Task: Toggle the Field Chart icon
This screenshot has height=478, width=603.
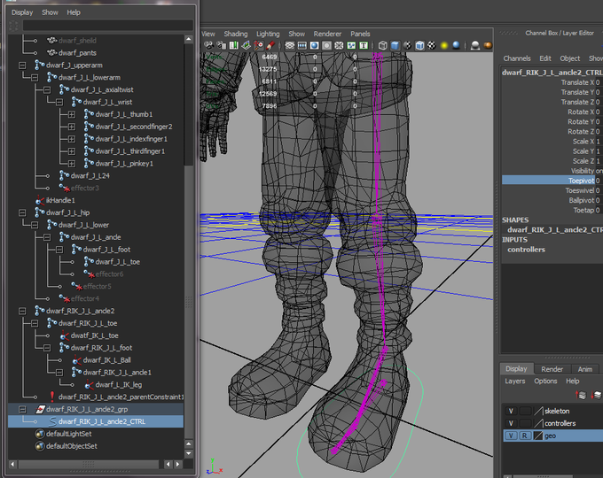Action: click(339, 46)
